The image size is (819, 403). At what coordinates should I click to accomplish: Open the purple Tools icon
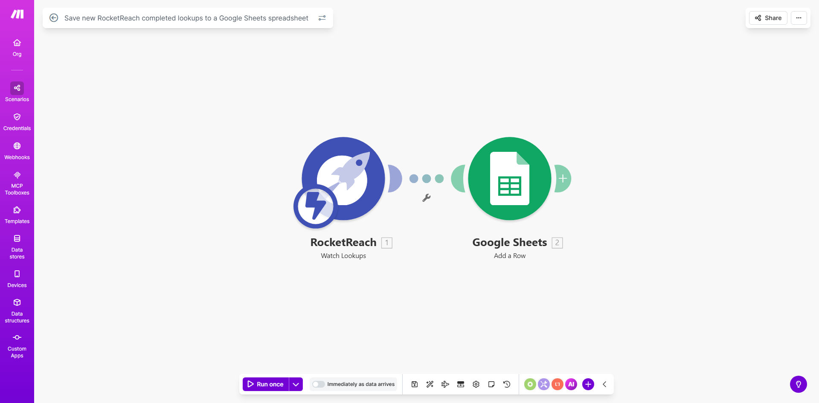point(543,384)
